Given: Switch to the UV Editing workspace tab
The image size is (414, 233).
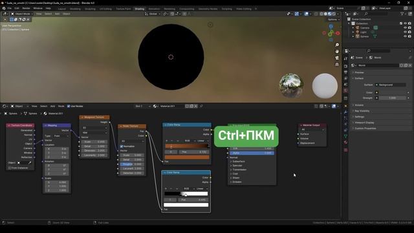Looking at the screenshot, I should click(x=105, y=8).
